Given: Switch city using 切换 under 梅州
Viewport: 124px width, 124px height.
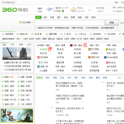Looking at the screenshot, I should [40, 11].
